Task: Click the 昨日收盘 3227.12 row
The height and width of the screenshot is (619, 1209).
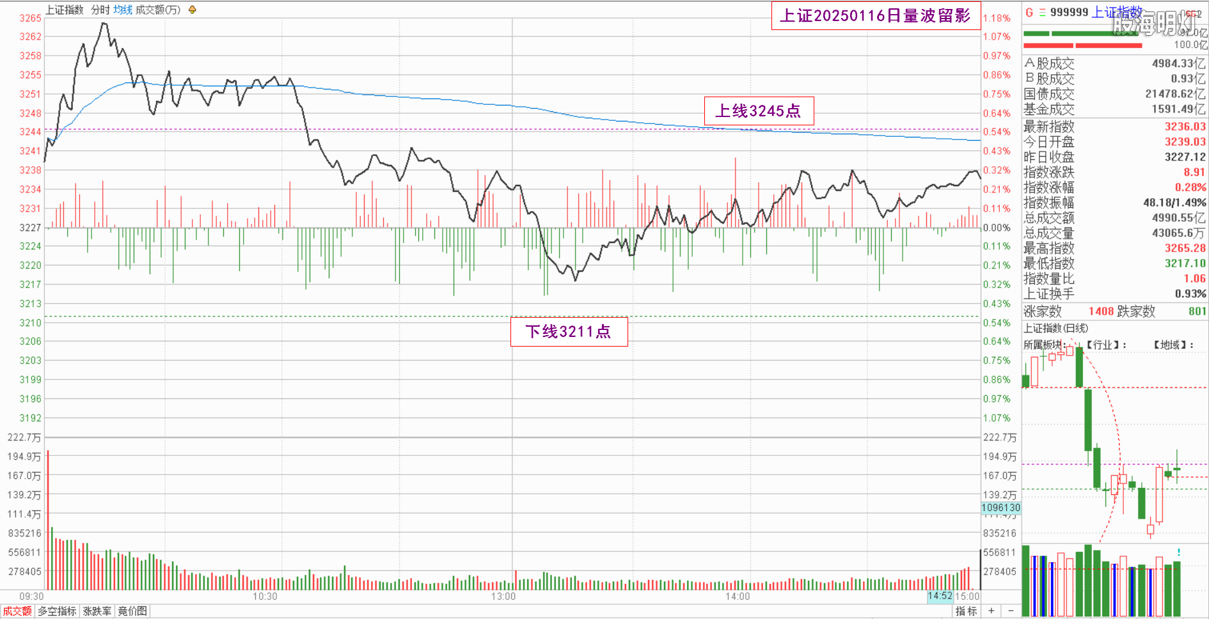Action: pos(1115,157)
